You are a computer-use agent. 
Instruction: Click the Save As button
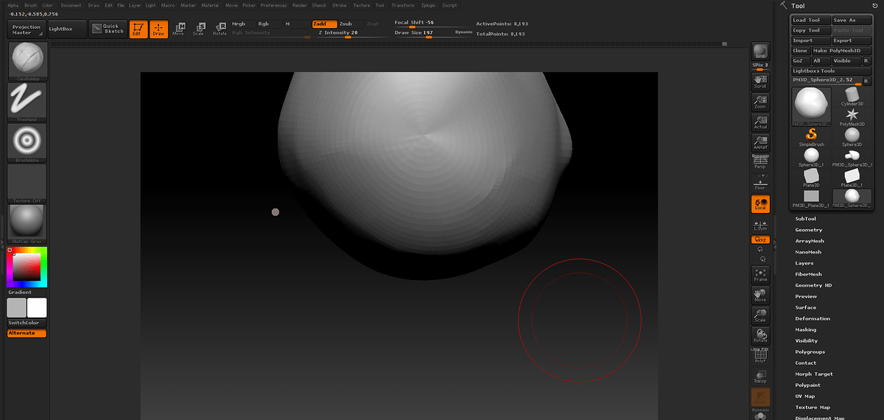[x=851, y=20]
